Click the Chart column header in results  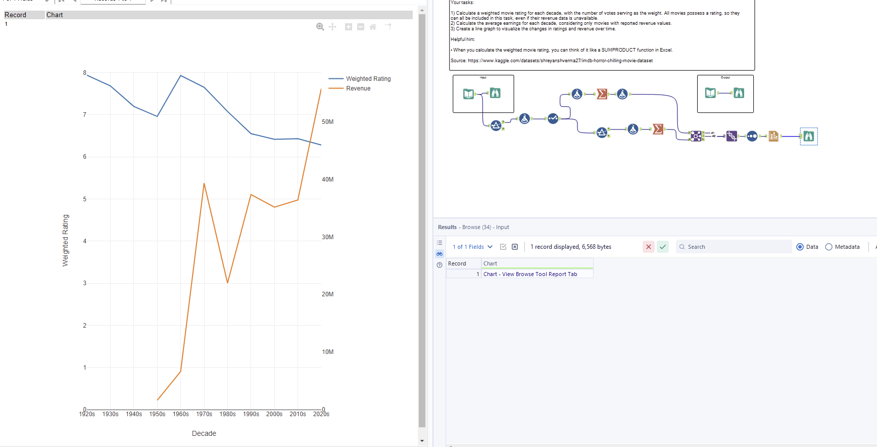coord(537,263)
